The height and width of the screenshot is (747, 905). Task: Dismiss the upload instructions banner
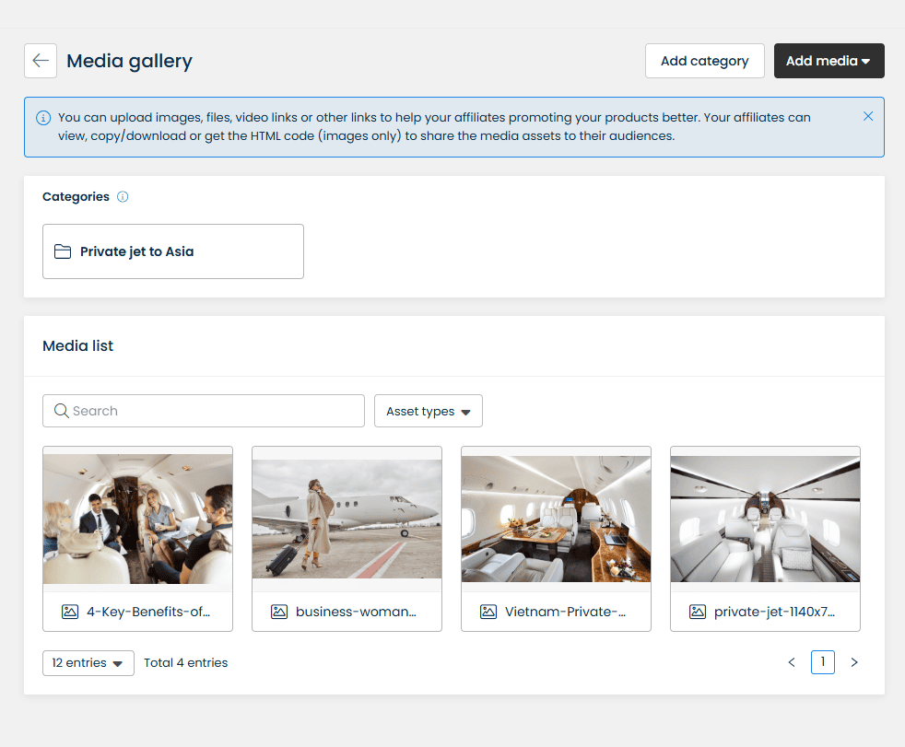867,116
